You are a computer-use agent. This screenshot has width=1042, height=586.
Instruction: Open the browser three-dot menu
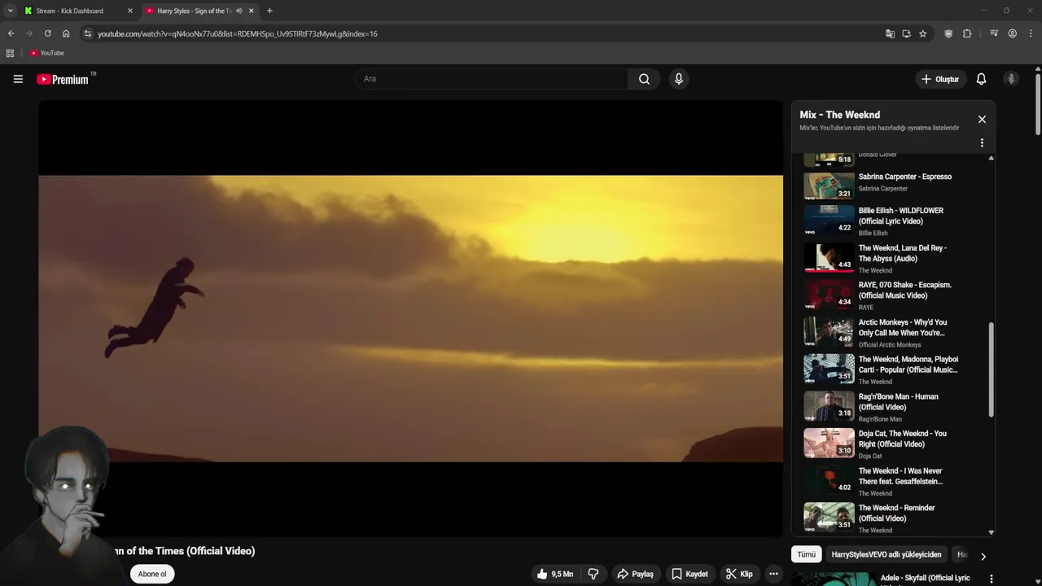point(1031,33)
